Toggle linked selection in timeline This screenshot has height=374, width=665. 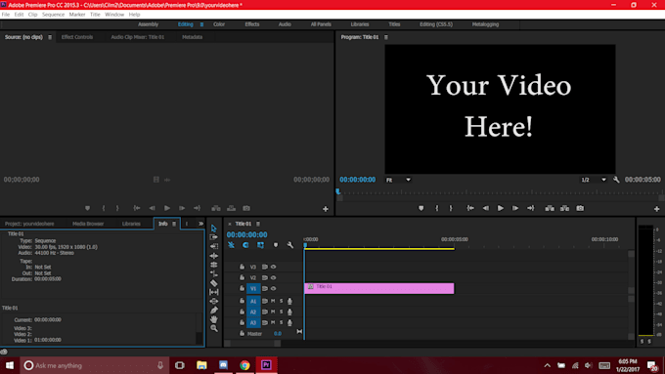pos(260,245)
